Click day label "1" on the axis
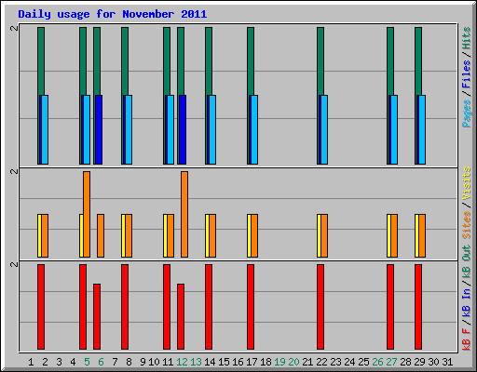477x372 pixels. (x=31, y=362)
